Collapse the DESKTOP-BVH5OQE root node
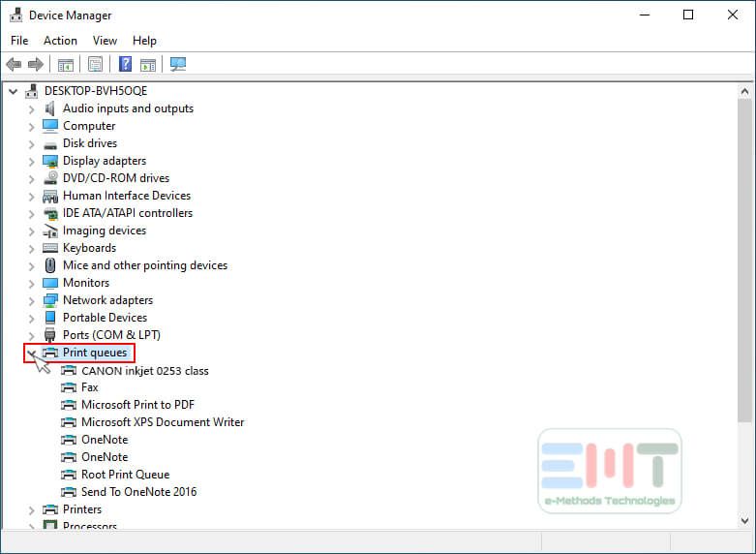756x554 pixels. 14,91
